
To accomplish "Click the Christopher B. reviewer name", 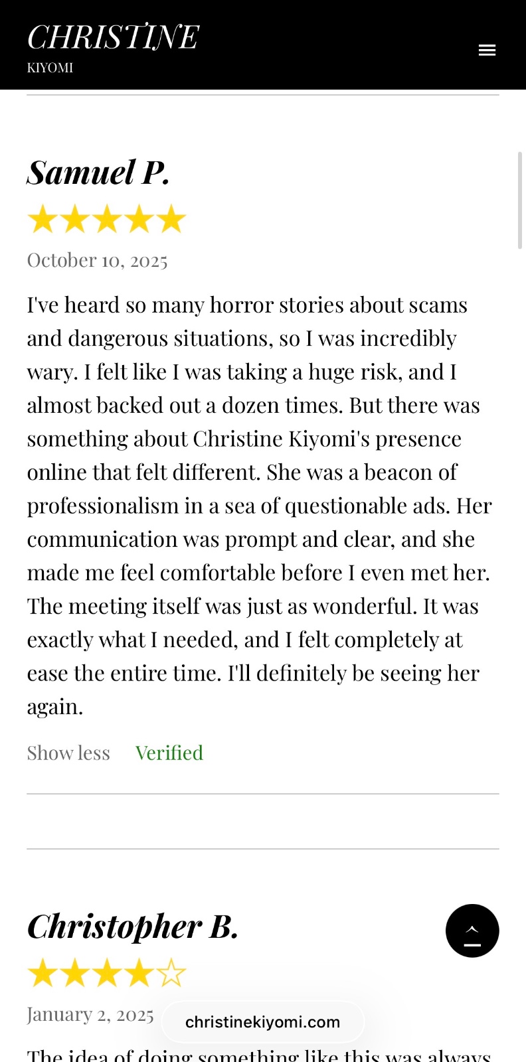I will point(133,926).
